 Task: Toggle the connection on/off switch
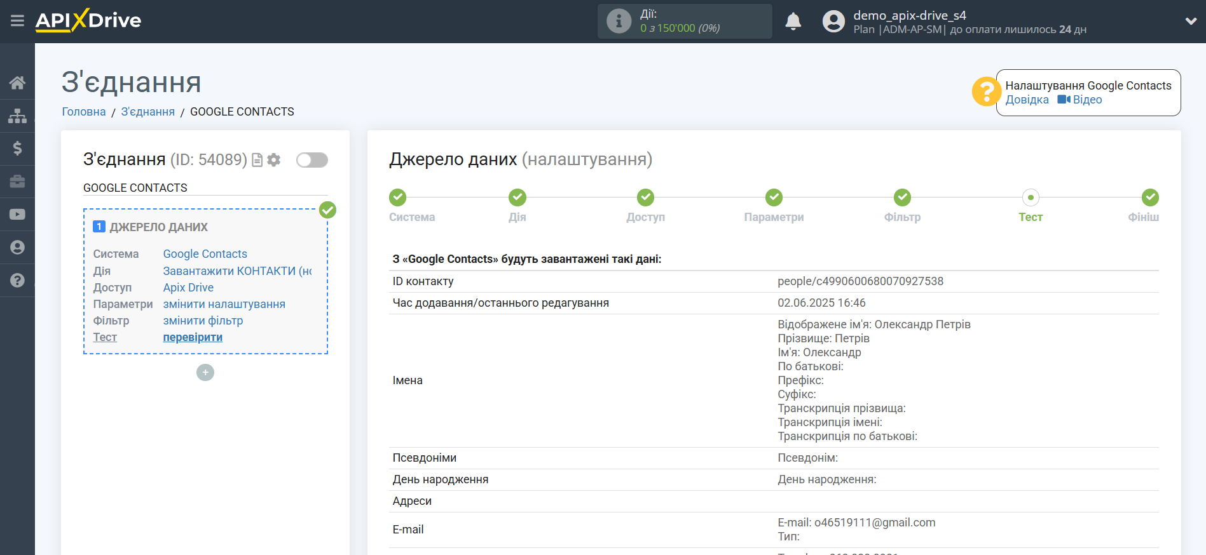point(312,160)
